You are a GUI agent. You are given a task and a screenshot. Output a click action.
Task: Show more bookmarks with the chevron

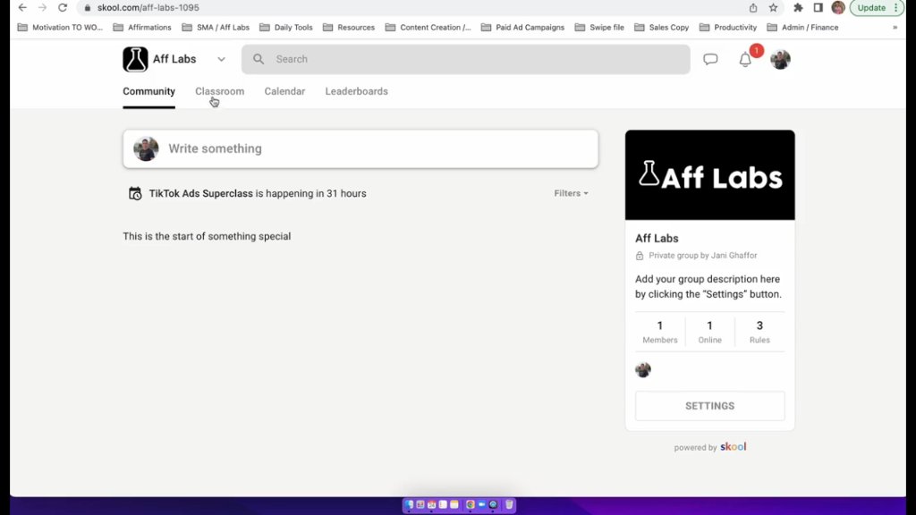click(x=895, y=28)
